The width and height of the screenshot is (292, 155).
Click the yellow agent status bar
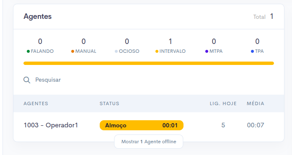[149, 63]
